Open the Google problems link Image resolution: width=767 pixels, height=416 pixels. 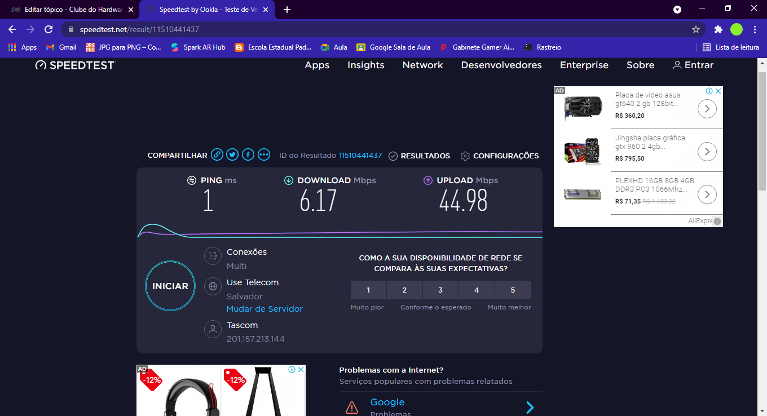(x=387, y=402)
